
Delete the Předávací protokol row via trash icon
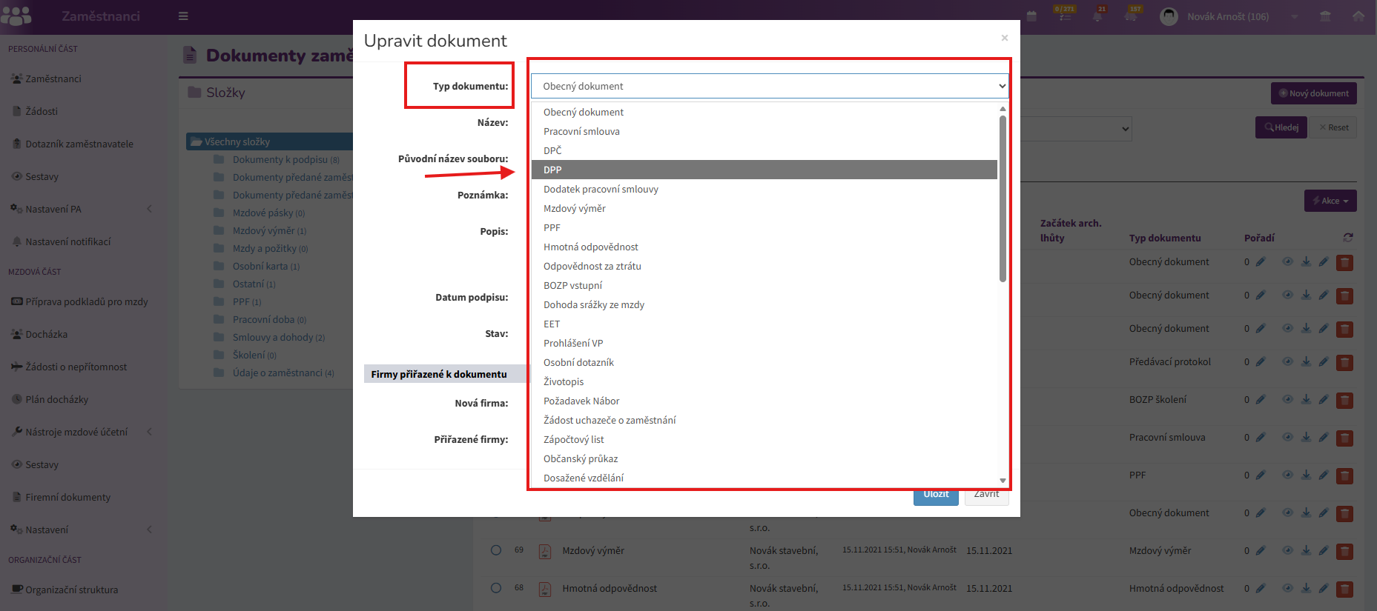(x=1344, y=363)
